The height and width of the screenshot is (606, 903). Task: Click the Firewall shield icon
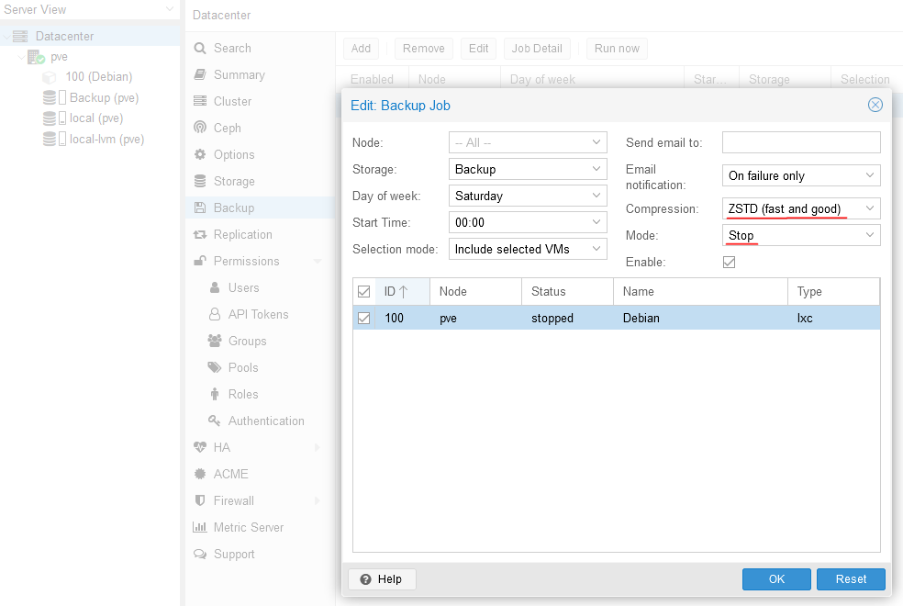point(200,500)
